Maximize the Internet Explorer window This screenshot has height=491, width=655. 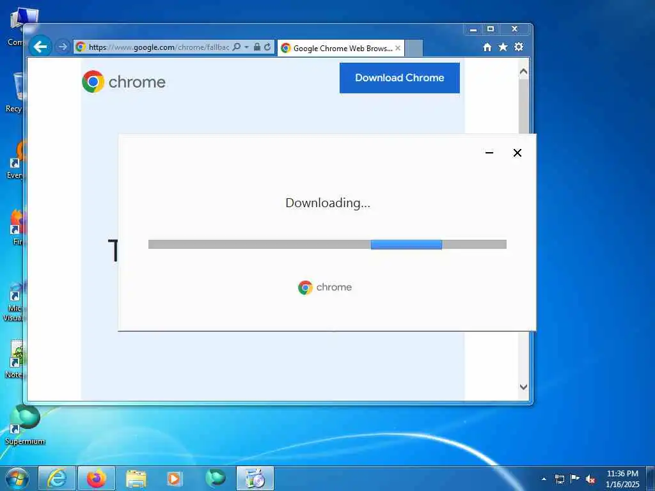(x=491, y=29)
